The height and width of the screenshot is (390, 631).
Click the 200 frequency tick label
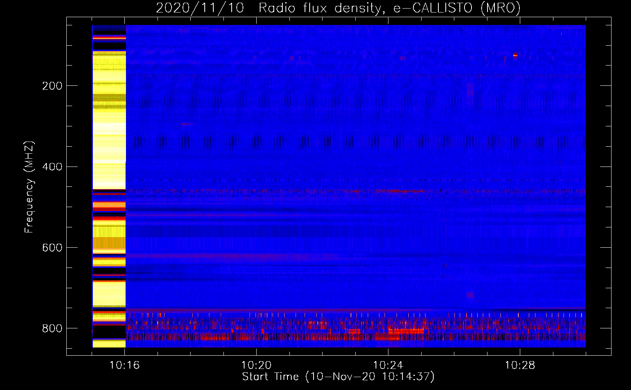pos(52,86)
